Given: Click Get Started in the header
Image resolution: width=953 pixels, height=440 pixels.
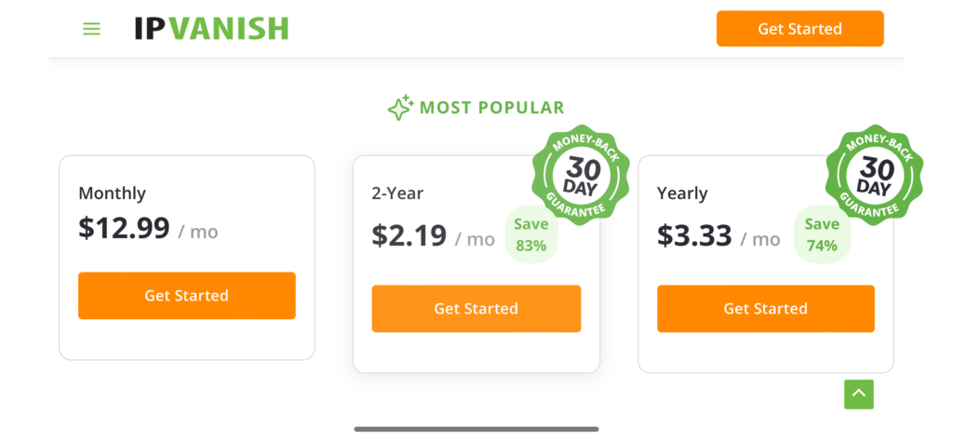Looking at the screenshot, I should click(x=799, y=29).
